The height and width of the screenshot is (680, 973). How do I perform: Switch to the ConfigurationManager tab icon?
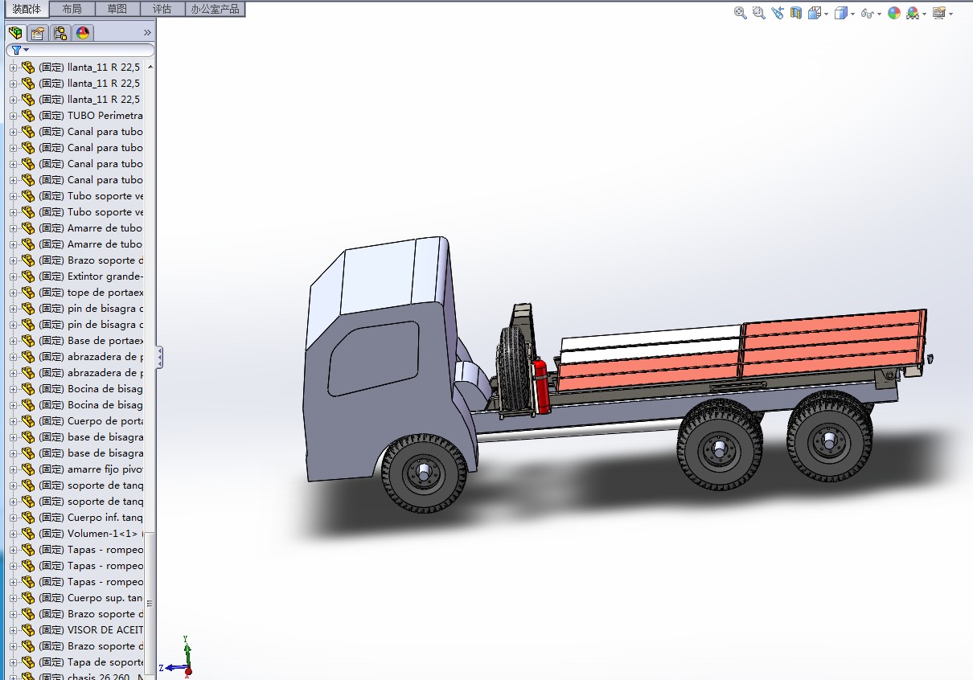(x=60, y=33)
